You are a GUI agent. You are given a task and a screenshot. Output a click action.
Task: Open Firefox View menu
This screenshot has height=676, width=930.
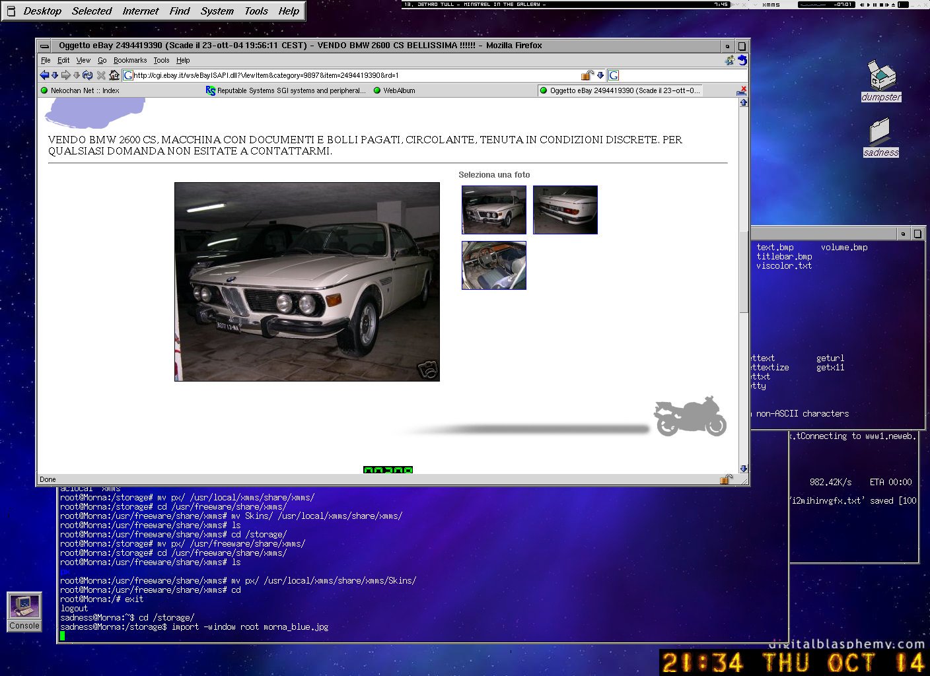click(83, 60)
